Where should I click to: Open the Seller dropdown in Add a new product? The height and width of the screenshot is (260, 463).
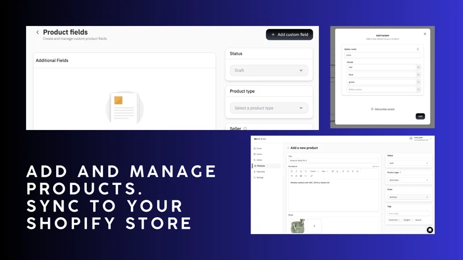409,197
